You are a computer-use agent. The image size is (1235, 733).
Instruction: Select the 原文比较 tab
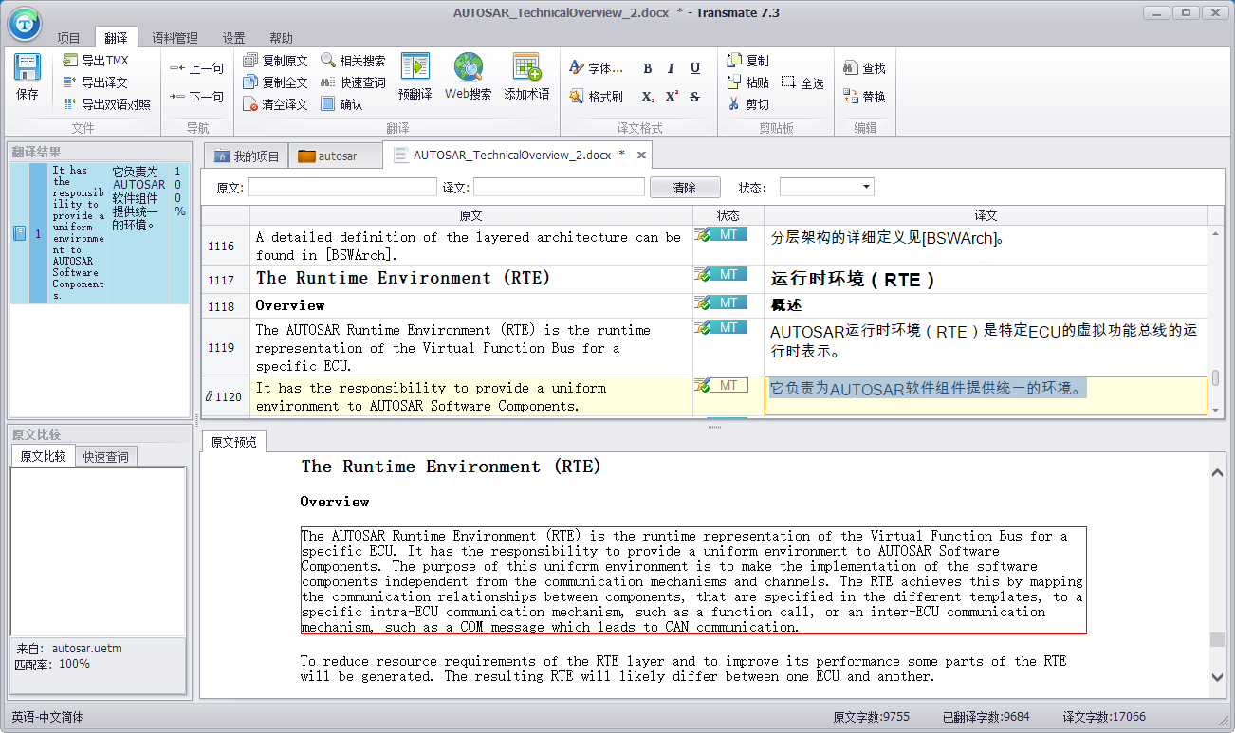tap(44, 456)
